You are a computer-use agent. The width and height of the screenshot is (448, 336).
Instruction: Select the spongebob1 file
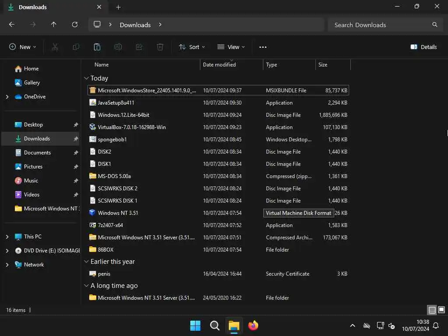(x=218, y=140)
